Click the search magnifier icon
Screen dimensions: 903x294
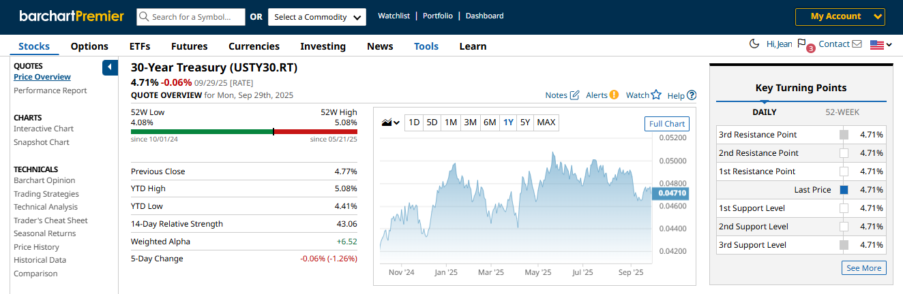click(144, 17)
